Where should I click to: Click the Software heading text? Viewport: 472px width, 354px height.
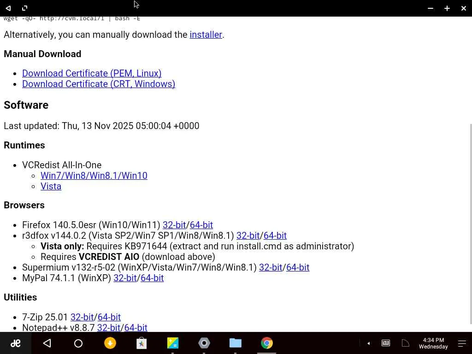26,105
